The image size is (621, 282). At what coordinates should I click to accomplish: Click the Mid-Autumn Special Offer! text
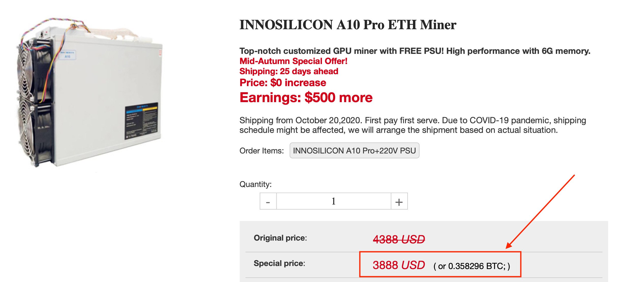coord(293,61)
